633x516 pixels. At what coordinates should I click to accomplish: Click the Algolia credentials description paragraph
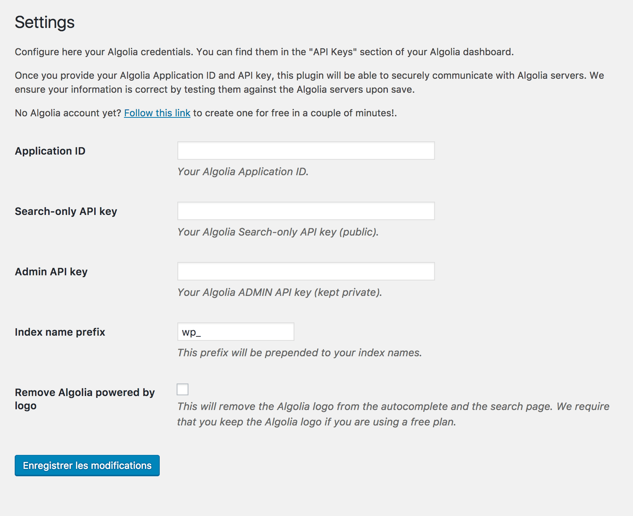coord(264,52)
